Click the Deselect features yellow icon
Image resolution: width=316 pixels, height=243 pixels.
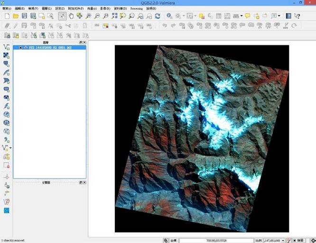point(202,16)
